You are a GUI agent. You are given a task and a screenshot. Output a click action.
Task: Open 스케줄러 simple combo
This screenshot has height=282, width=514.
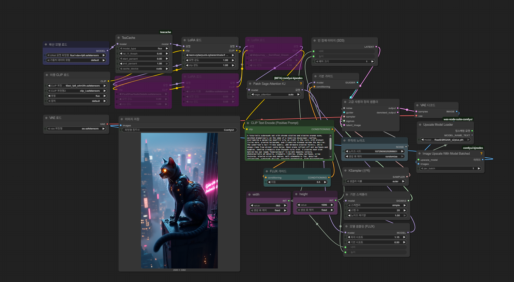pyautogui.click(x=377, y=205)
